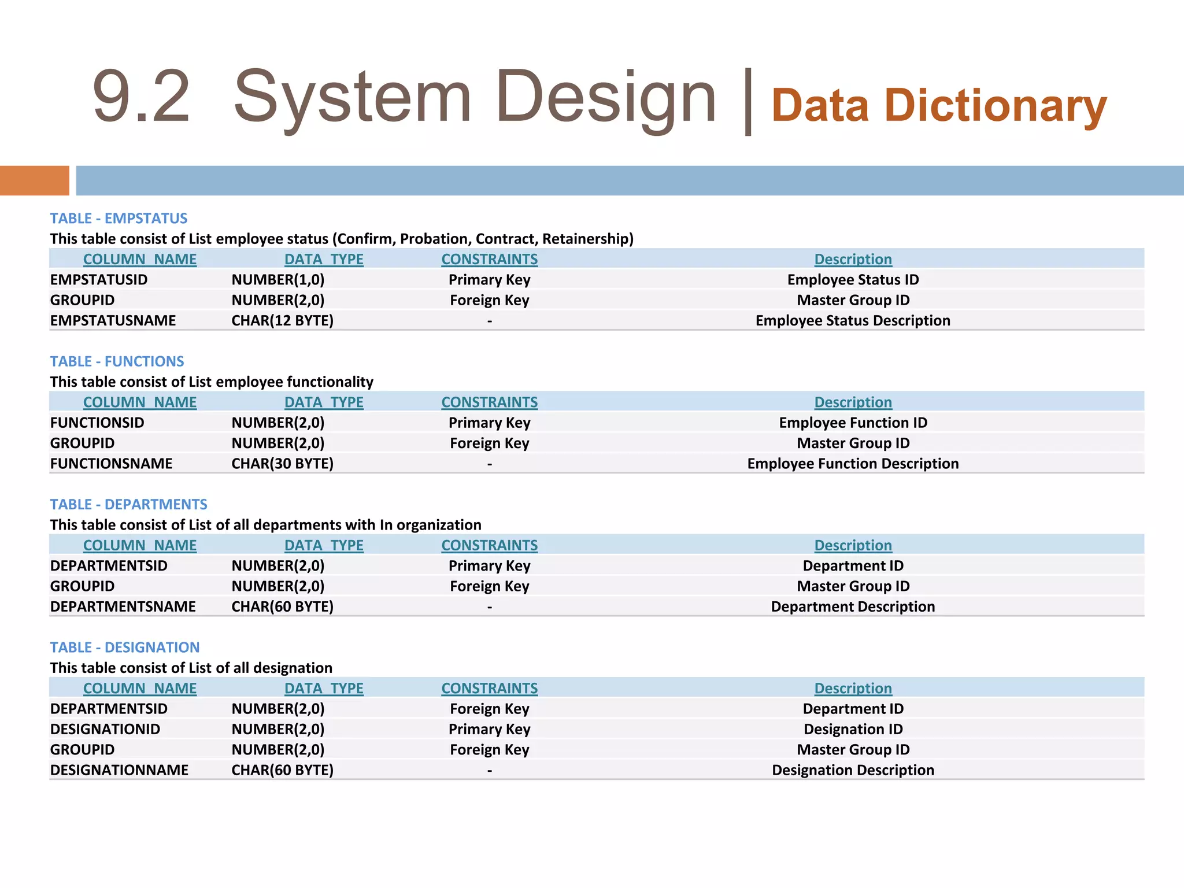The width and height of the screenshot is (1184, 888).
Task: Click DATA_TYPE header in the DEPARTMENTS table
Action: pos(324,545)
